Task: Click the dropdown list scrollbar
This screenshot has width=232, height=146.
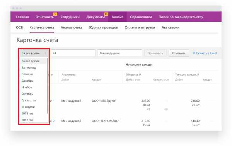Action: coord(48,86)
